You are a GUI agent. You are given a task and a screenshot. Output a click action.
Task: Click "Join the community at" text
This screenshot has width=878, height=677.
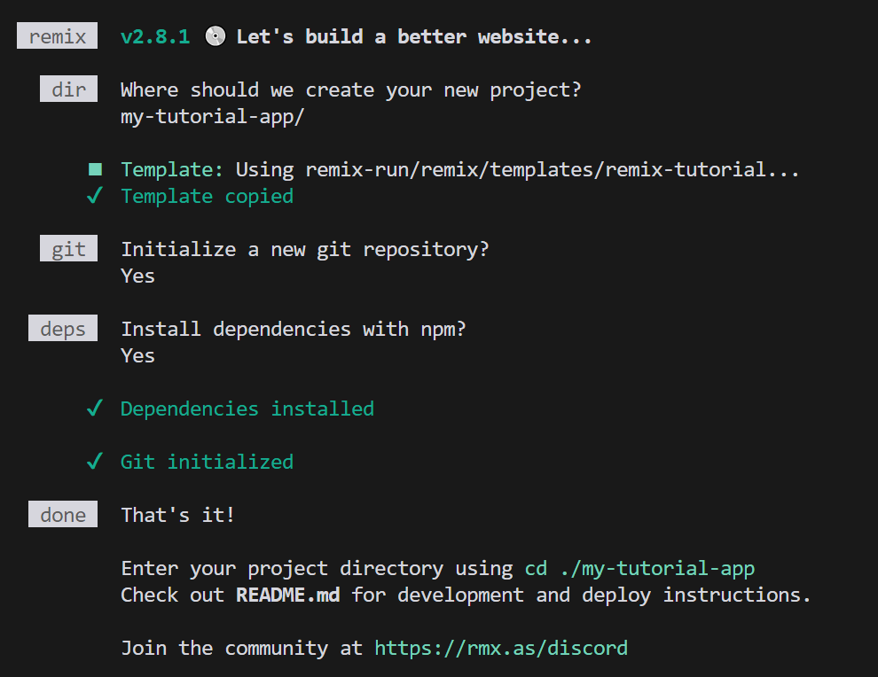tap(242, 648)
